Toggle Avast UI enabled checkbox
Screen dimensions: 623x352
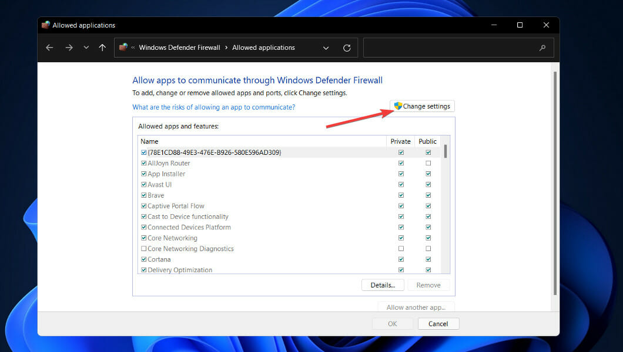tap(143, 184)
